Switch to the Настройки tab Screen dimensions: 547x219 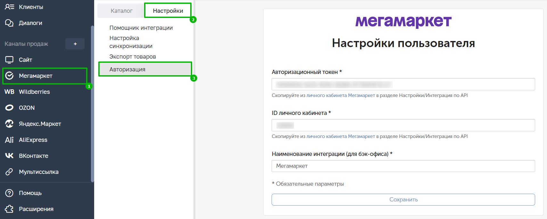pos(168,11)
